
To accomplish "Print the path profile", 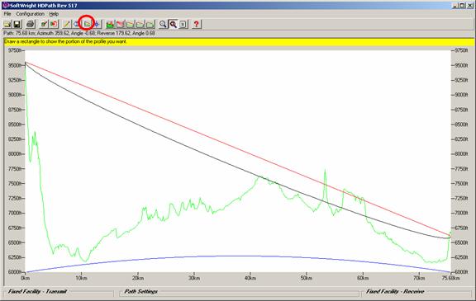I will click(x=31, y=24).
